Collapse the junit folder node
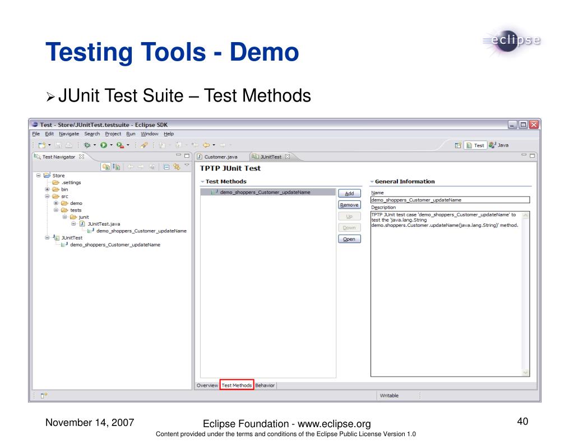 tap(65, 217)
